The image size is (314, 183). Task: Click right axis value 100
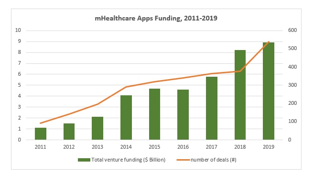pyautogui.click(x=292, y=122)
